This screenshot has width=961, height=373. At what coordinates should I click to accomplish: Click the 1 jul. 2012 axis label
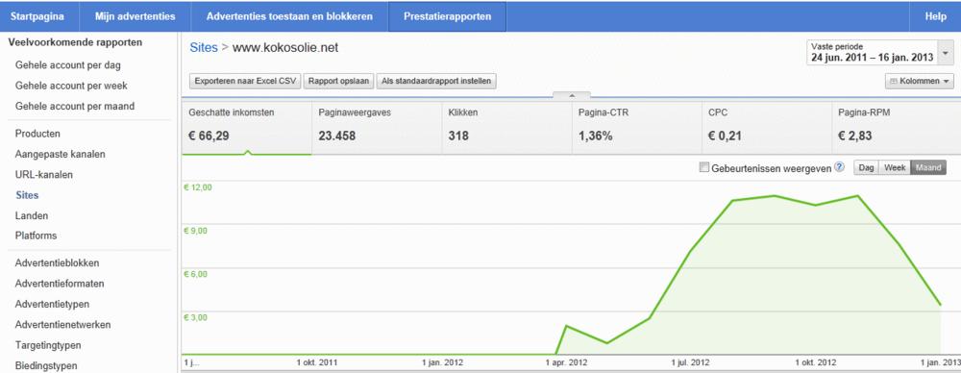pyautogui.click(x=691, y=362)
